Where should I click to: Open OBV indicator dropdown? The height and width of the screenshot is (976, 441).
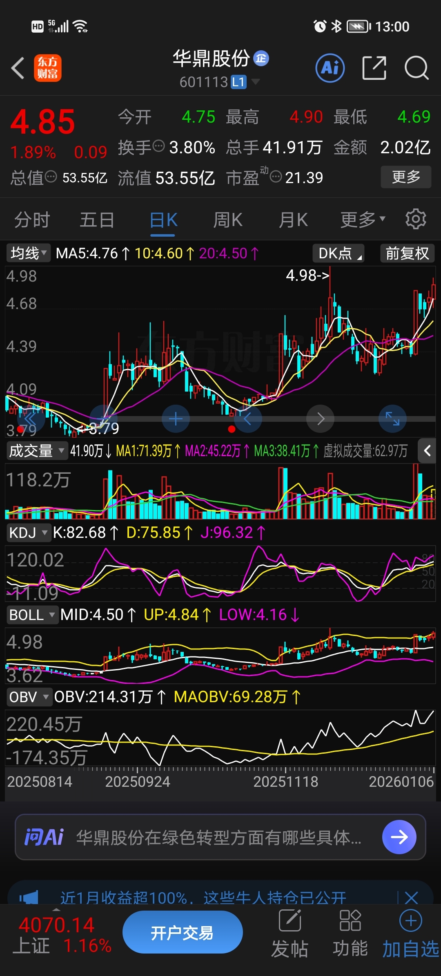29,697
